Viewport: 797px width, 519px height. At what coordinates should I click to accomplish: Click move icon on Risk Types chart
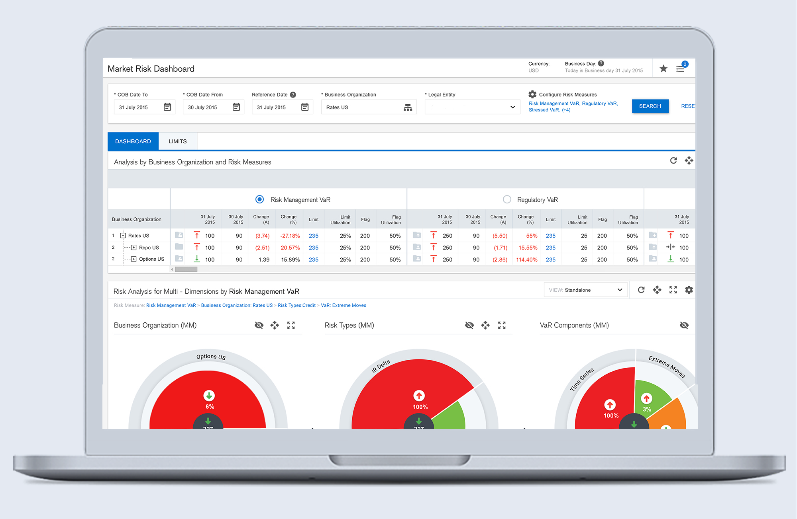(485, 325)
